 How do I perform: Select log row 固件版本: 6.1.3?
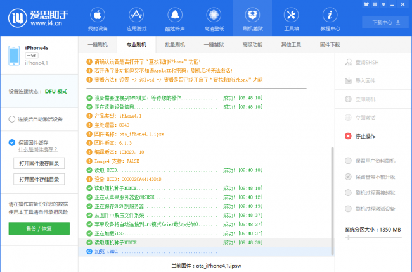(206, 143)
